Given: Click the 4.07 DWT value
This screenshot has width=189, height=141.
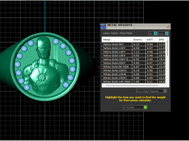Looking at the screenshot, I should tap(150, 48).
